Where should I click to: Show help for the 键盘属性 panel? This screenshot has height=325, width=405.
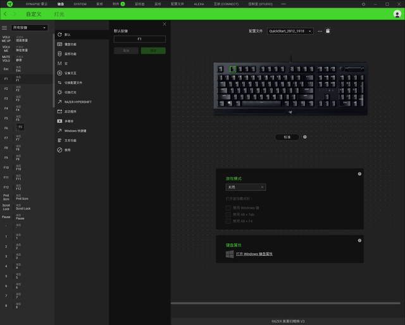tap(359, 241)
